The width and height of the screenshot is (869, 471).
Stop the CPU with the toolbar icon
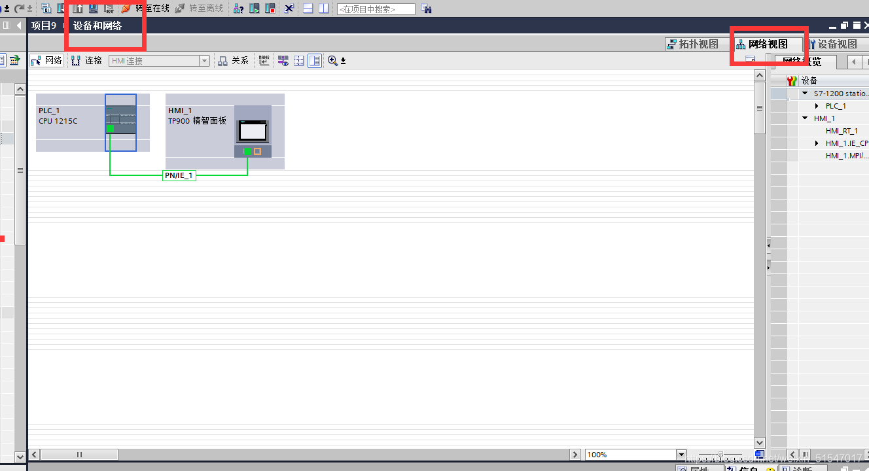270,9
